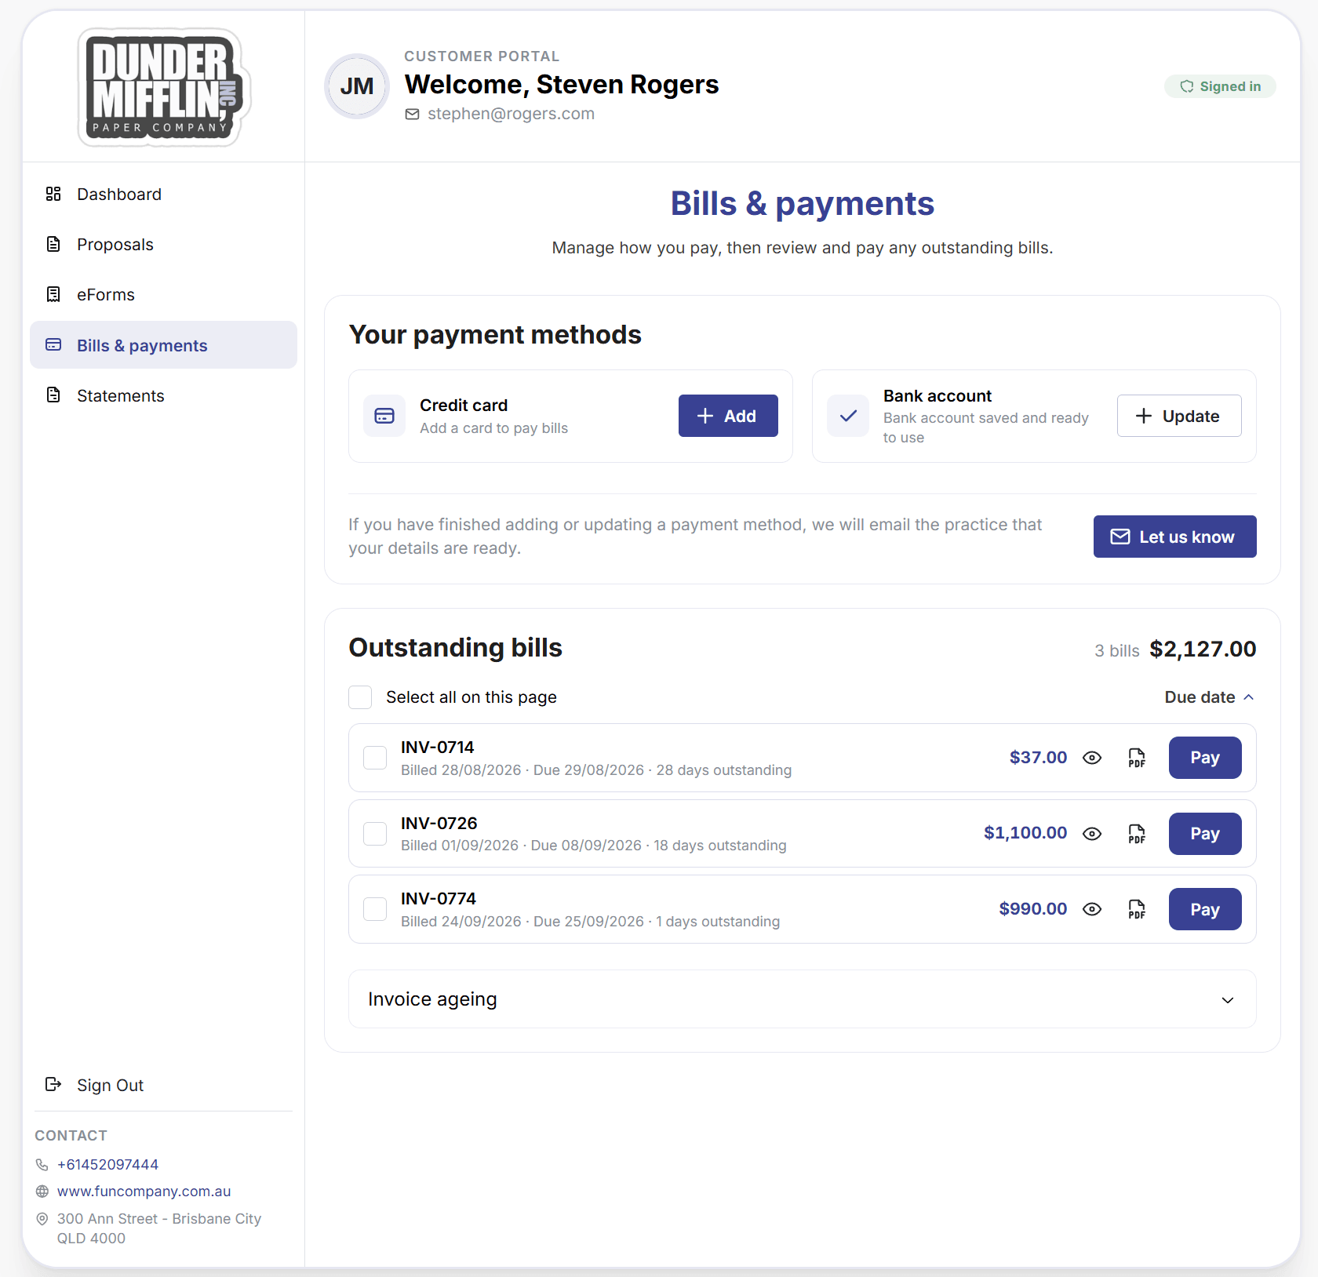View invoice INV-0774 with eye icon

pyautogui.click(x=1092, y=909)
